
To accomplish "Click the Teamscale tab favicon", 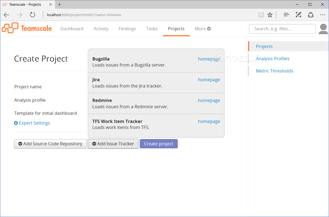I will [5, 4].
